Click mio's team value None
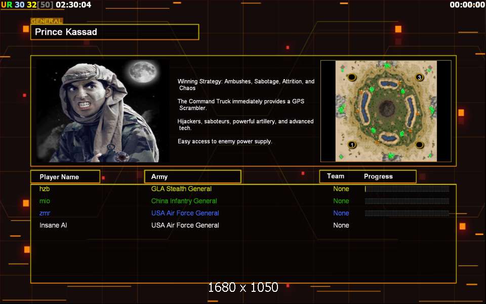This screenshot has width=486, height=304. click(x=341, y=201)
